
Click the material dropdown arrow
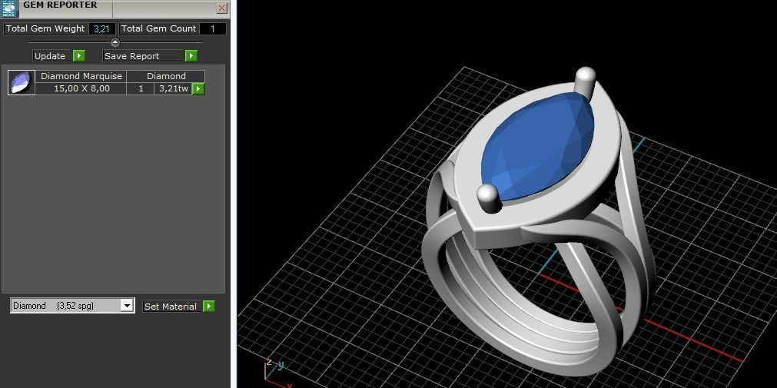coord(128,306)
